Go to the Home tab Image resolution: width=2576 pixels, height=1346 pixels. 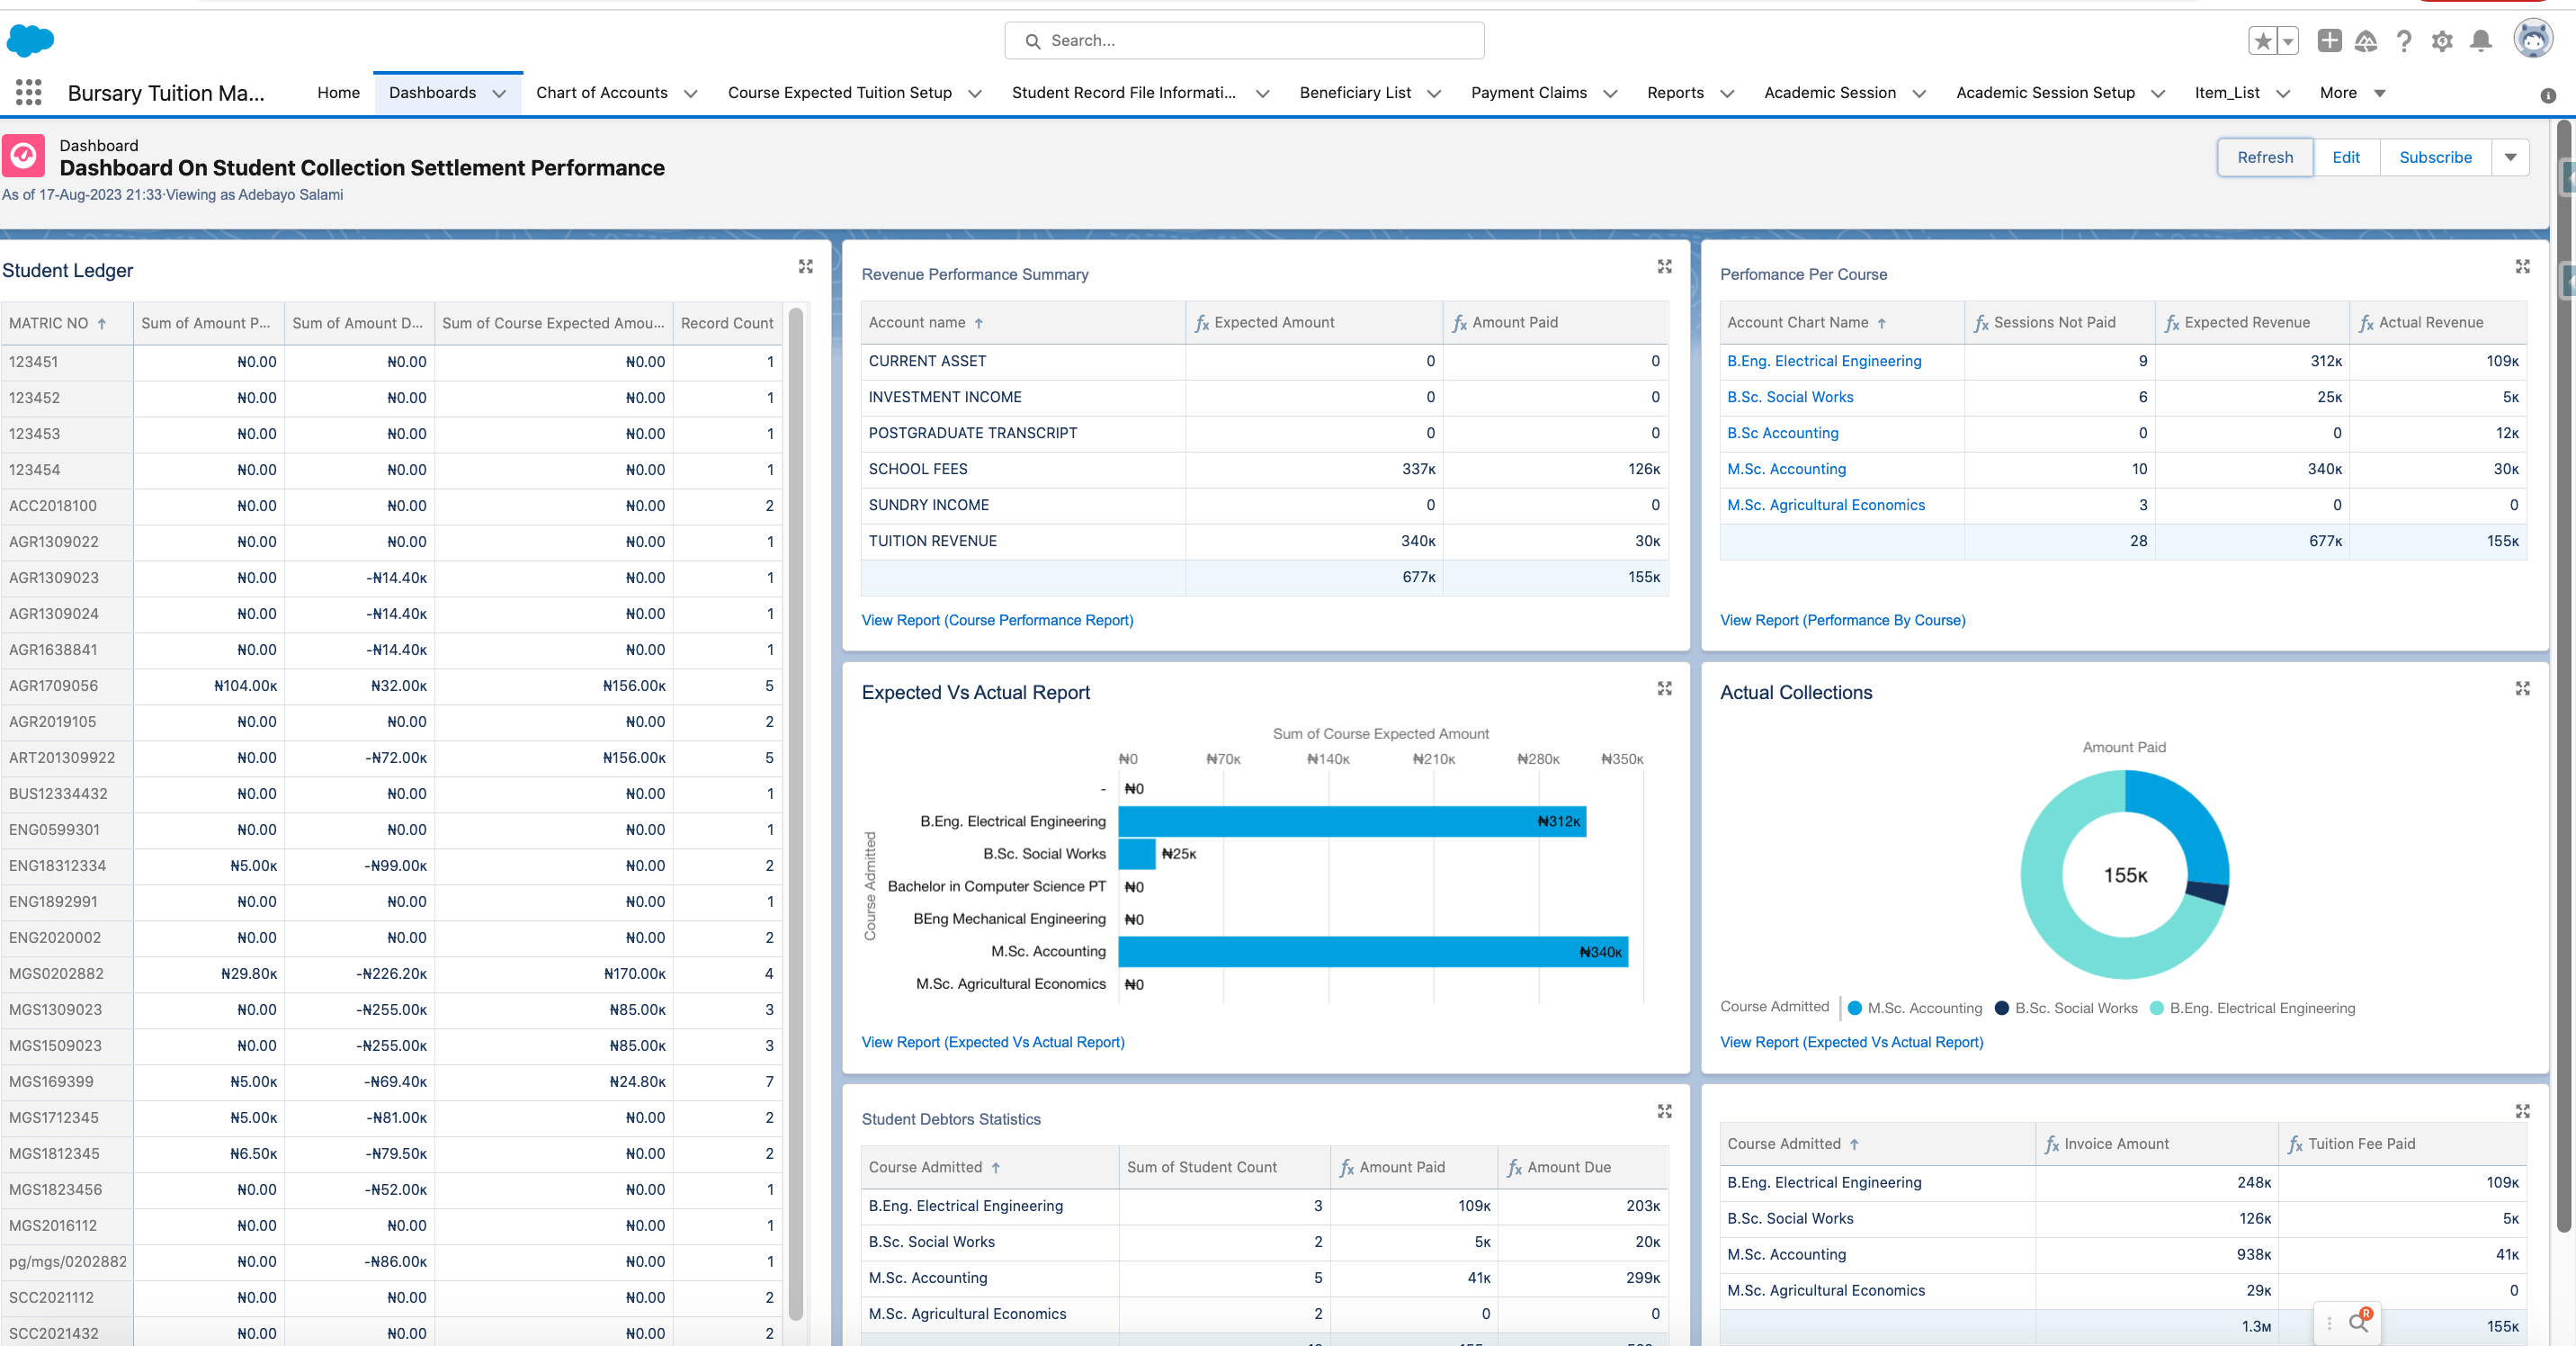(x=338, y=93)
